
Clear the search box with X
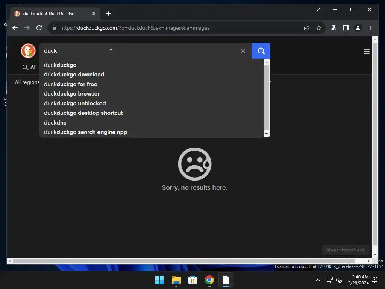243,51
